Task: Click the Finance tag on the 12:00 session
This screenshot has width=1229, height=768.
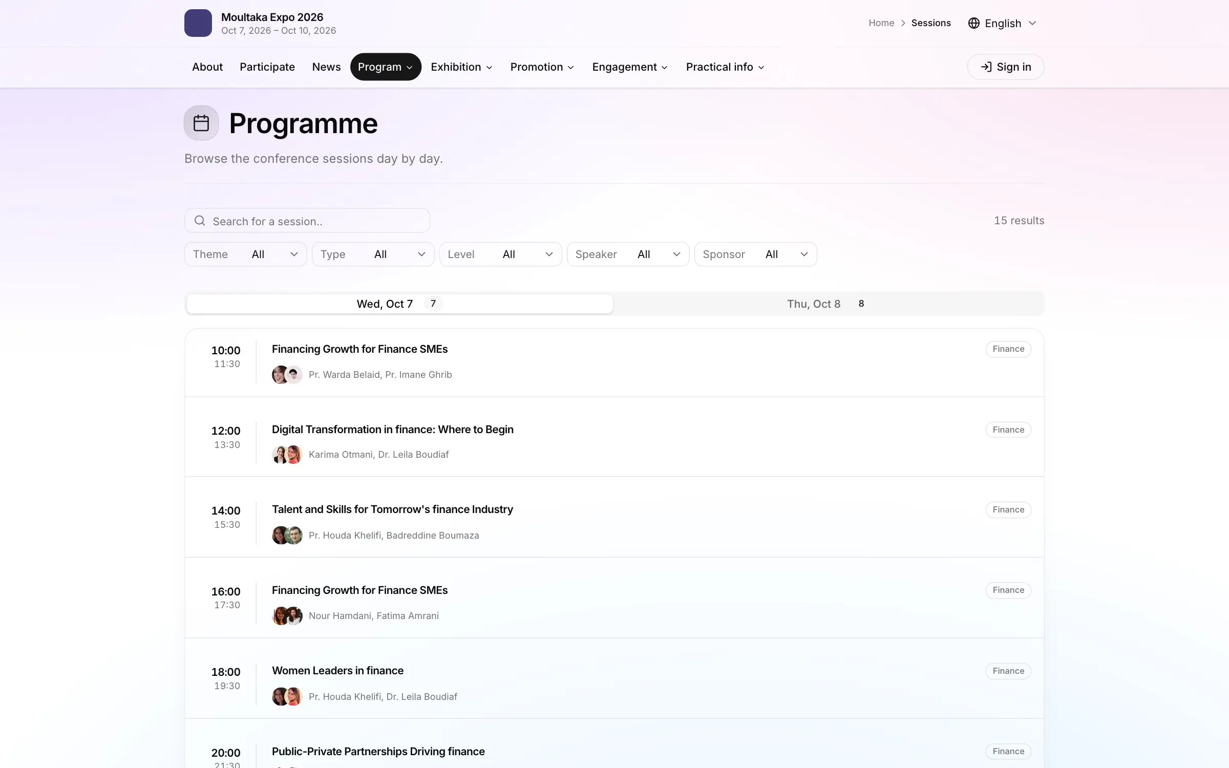Action: (x=1008, y=430)
